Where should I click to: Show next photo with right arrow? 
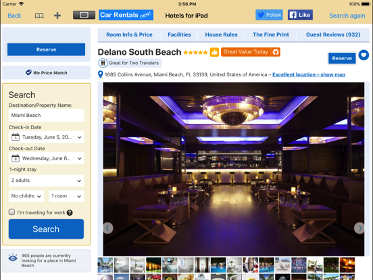point(359,229)
